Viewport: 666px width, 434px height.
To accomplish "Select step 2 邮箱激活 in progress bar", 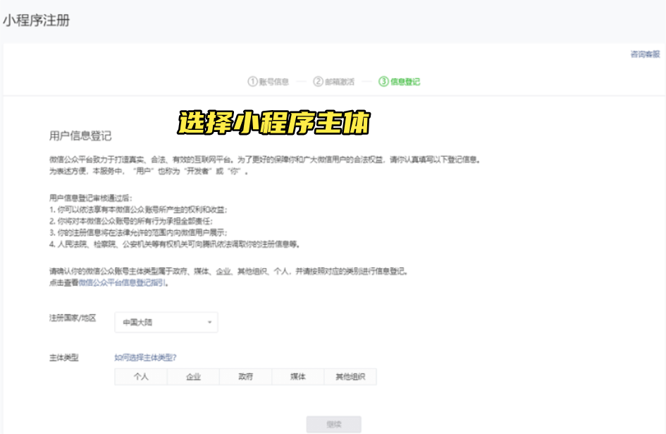I will 334,81.
